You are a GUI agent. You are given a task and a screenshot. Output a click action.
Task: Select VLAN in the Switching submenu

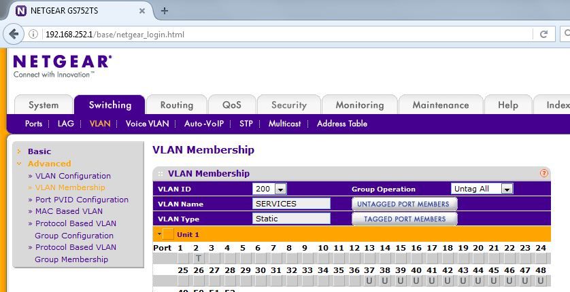coord(100,124)
